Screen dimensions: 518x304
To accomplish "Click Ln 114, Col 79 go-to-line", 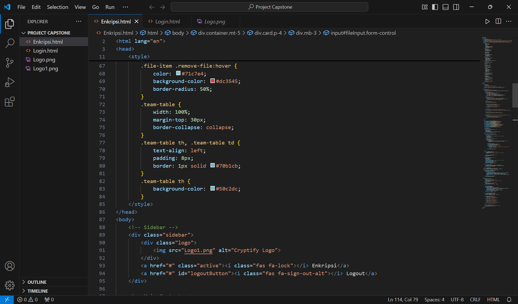I will [x=403, y=299].
